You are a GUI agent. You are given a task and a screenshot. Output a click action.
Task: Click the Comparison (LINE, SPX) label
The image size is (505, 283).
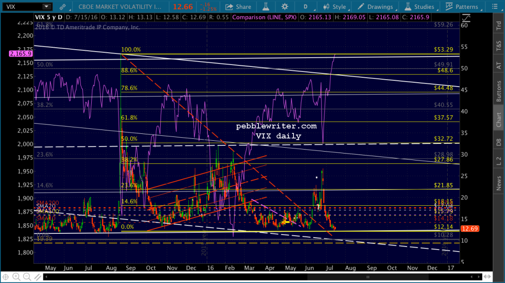[x=264, y=17]
